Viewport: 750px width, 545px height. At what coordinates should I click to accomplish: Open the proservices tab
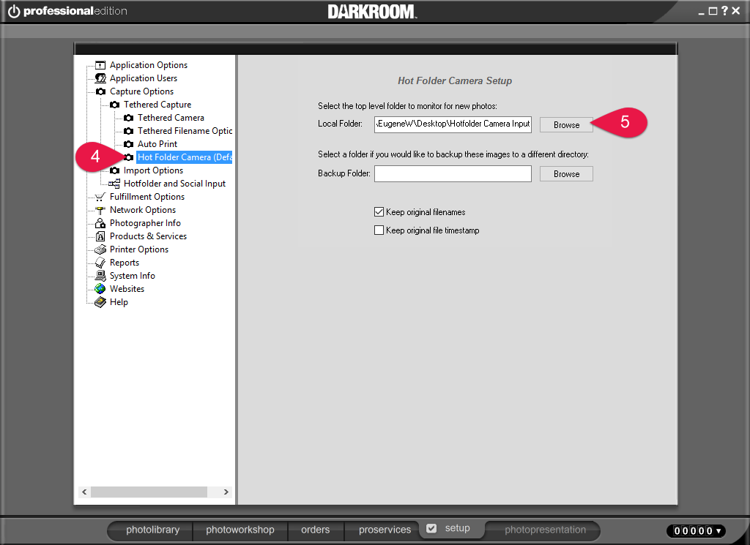coord(385,530)
